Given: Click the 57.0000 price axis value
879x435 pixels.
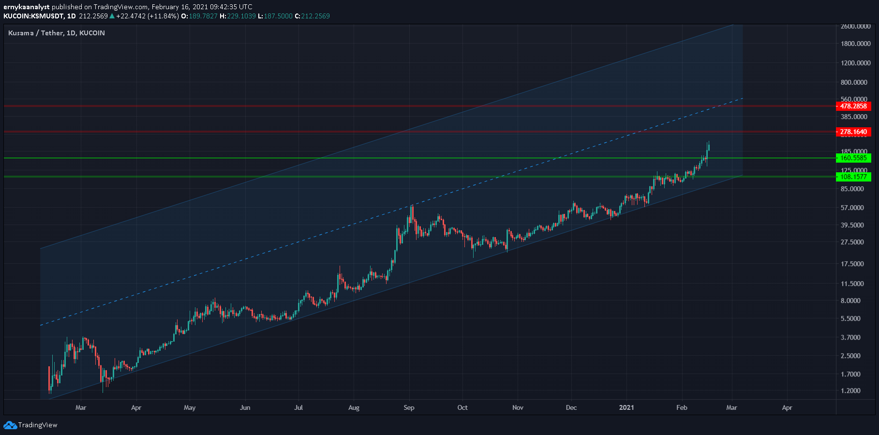Looking at the screenshot, I should click(852, 208).
